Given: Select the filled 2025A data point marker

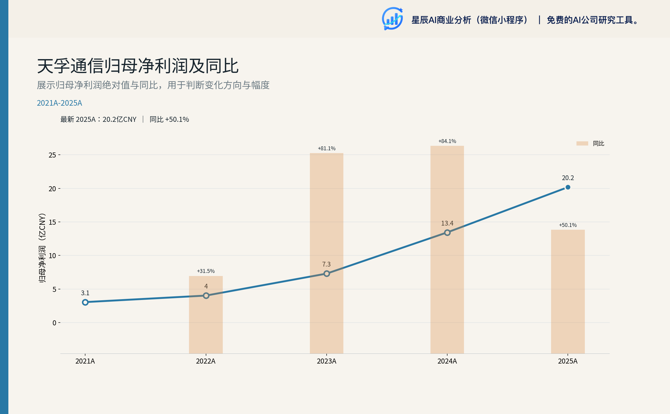Looking at the screenshot, I should point(568,187).
